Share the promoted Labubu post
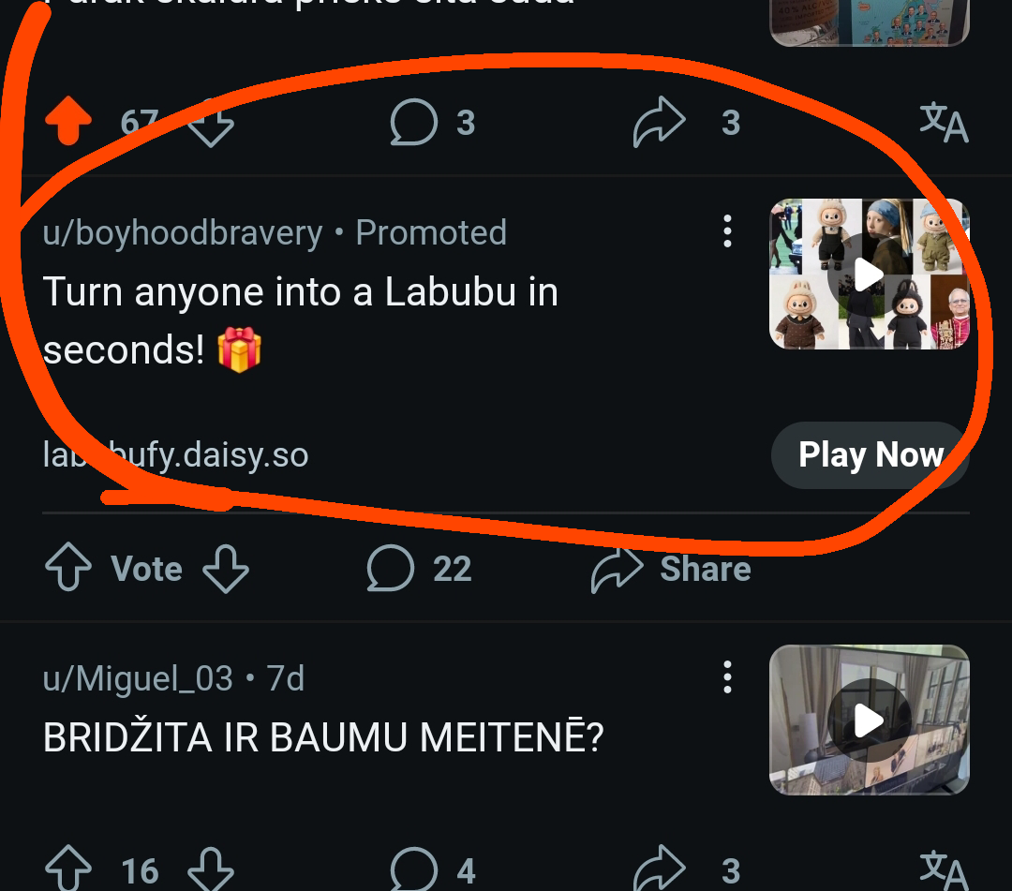1012x891 pixels. pyautogui.click(x=671, y=569)
